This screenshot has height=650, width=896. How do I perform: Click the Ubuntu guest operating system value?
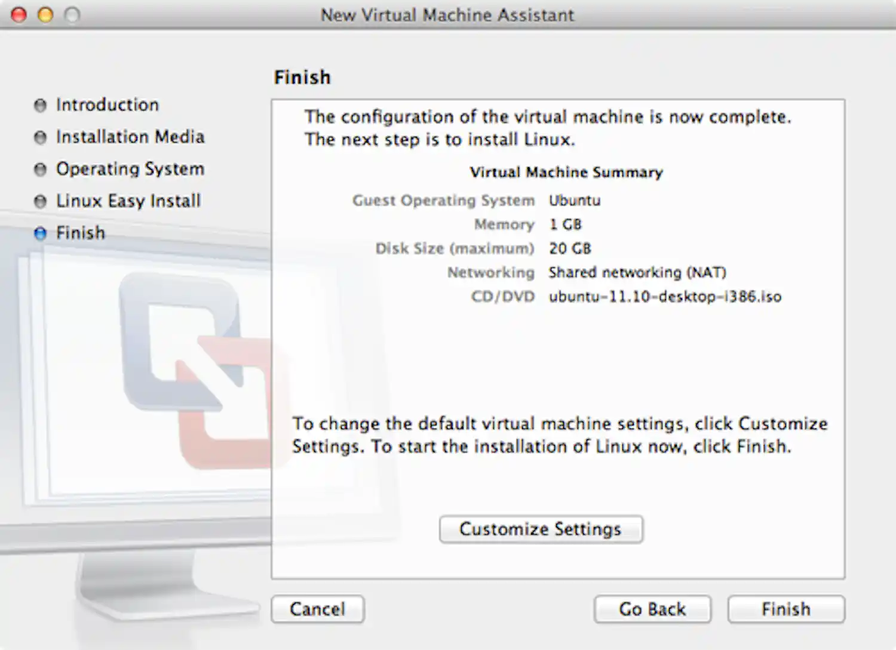(575, 201)
